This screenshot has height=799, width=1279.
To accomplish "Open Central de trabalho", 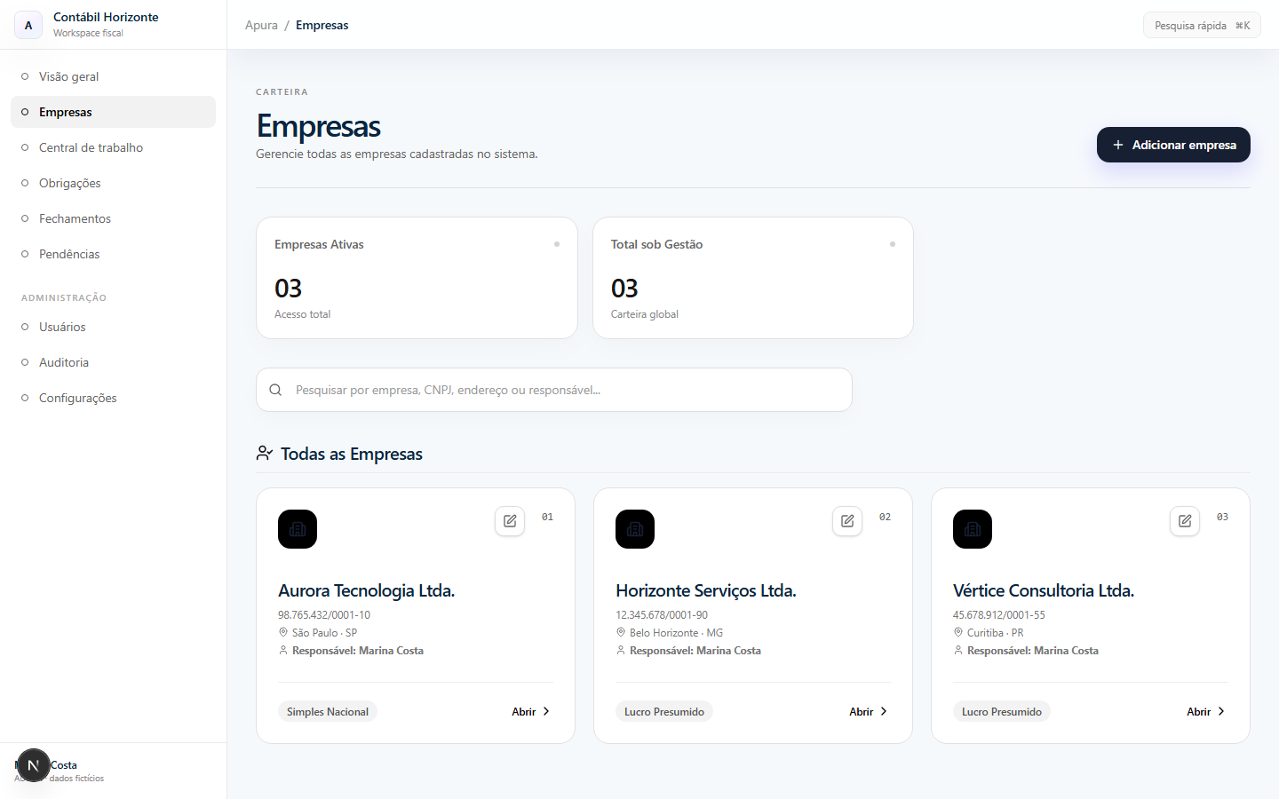I will (113, 147).
